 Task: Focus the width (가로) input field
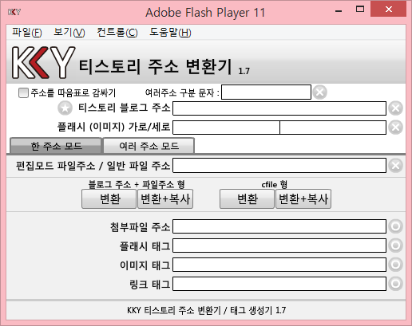pyautogui.click(x=226, y=128)
